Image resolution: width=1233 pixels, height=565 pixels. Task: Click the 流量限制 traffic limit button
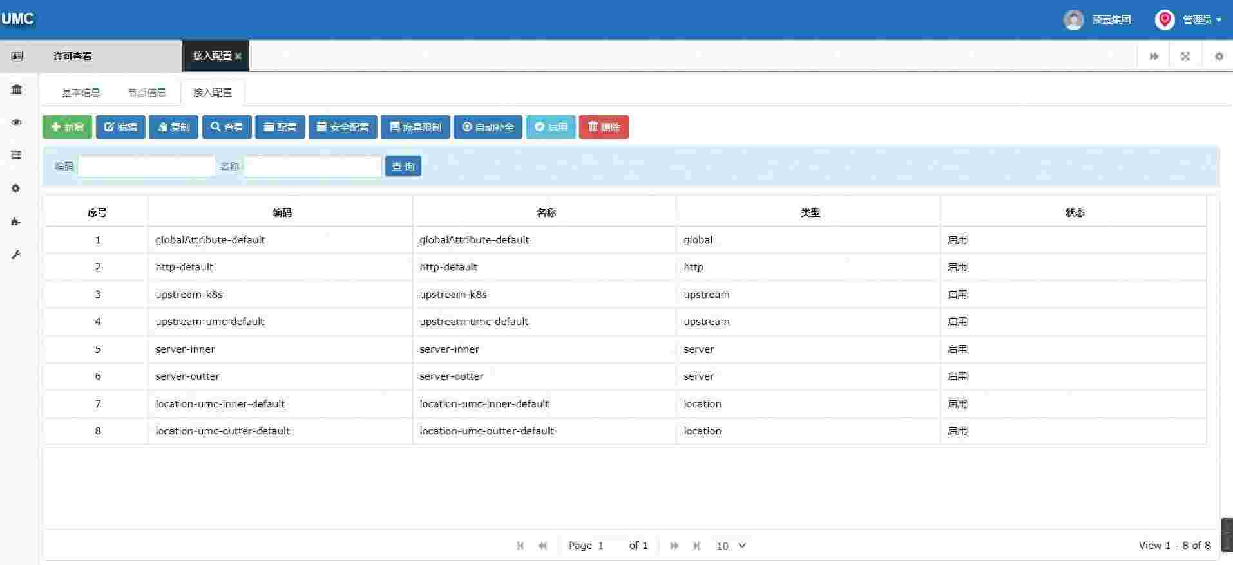tap(416, 127)
